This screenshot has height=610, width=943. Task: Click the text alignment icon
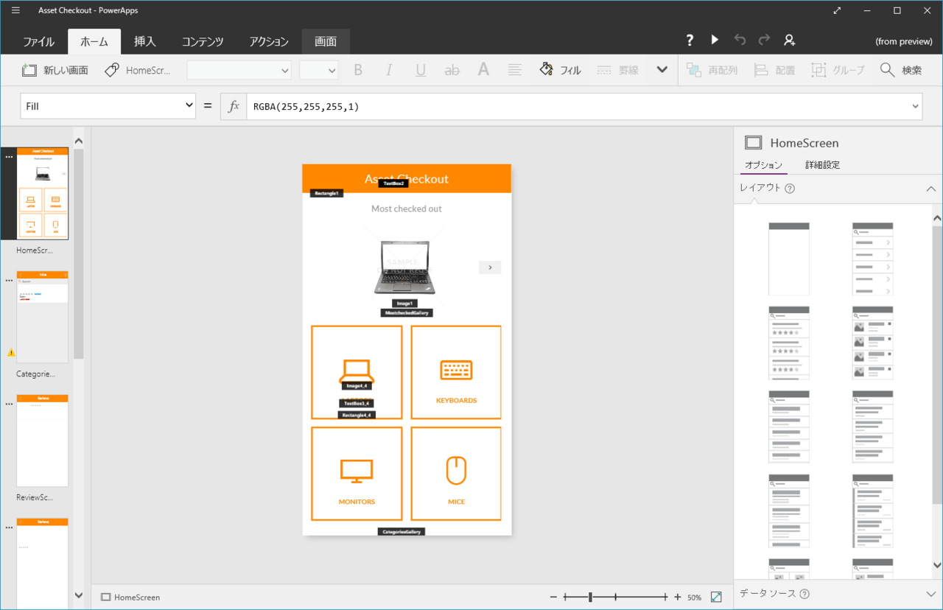[x=515, y=70]
